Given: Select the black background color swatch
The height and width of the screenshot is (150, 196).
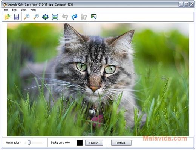Looking at the screenshot, I should [80, 143].
